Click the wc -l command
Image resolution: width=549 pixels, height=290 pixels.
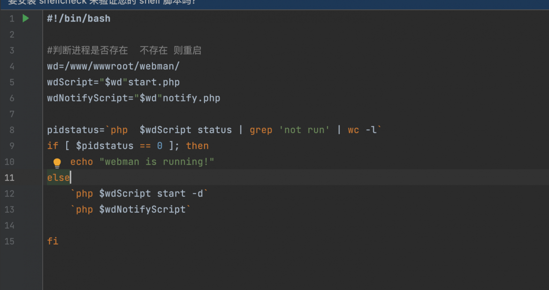[362, 130]
